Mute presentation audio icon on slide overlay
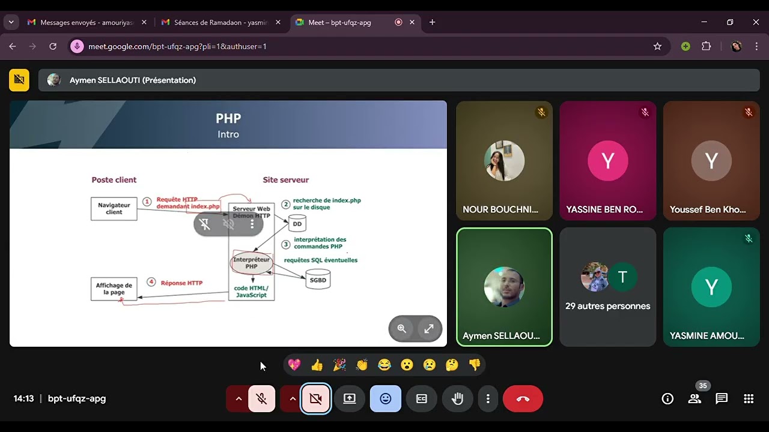The height and width of the screenshot is (432, 769). click(228, 224)
